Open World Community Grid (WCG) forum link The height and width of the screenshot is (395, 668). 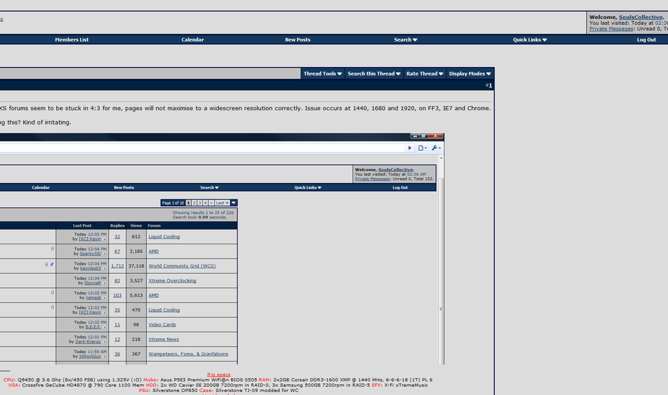click(181, 266)
